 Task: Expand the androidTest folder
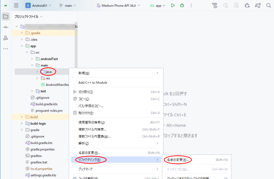tap(32, 59)
